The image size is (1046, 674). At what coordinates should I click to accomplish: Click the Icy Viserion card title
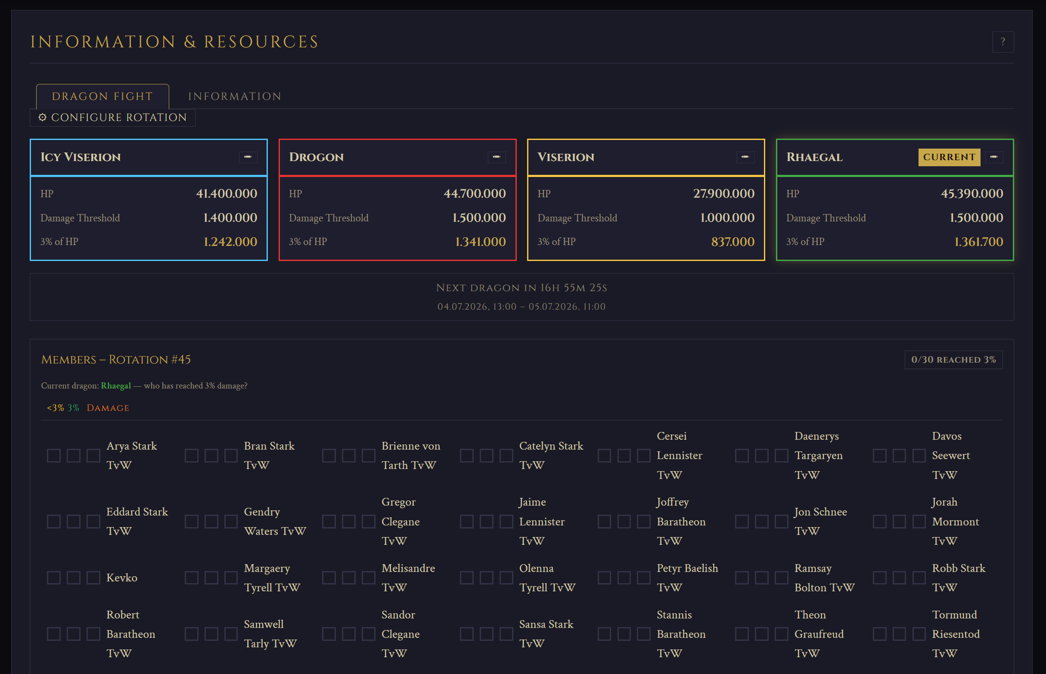coord(81,157)
